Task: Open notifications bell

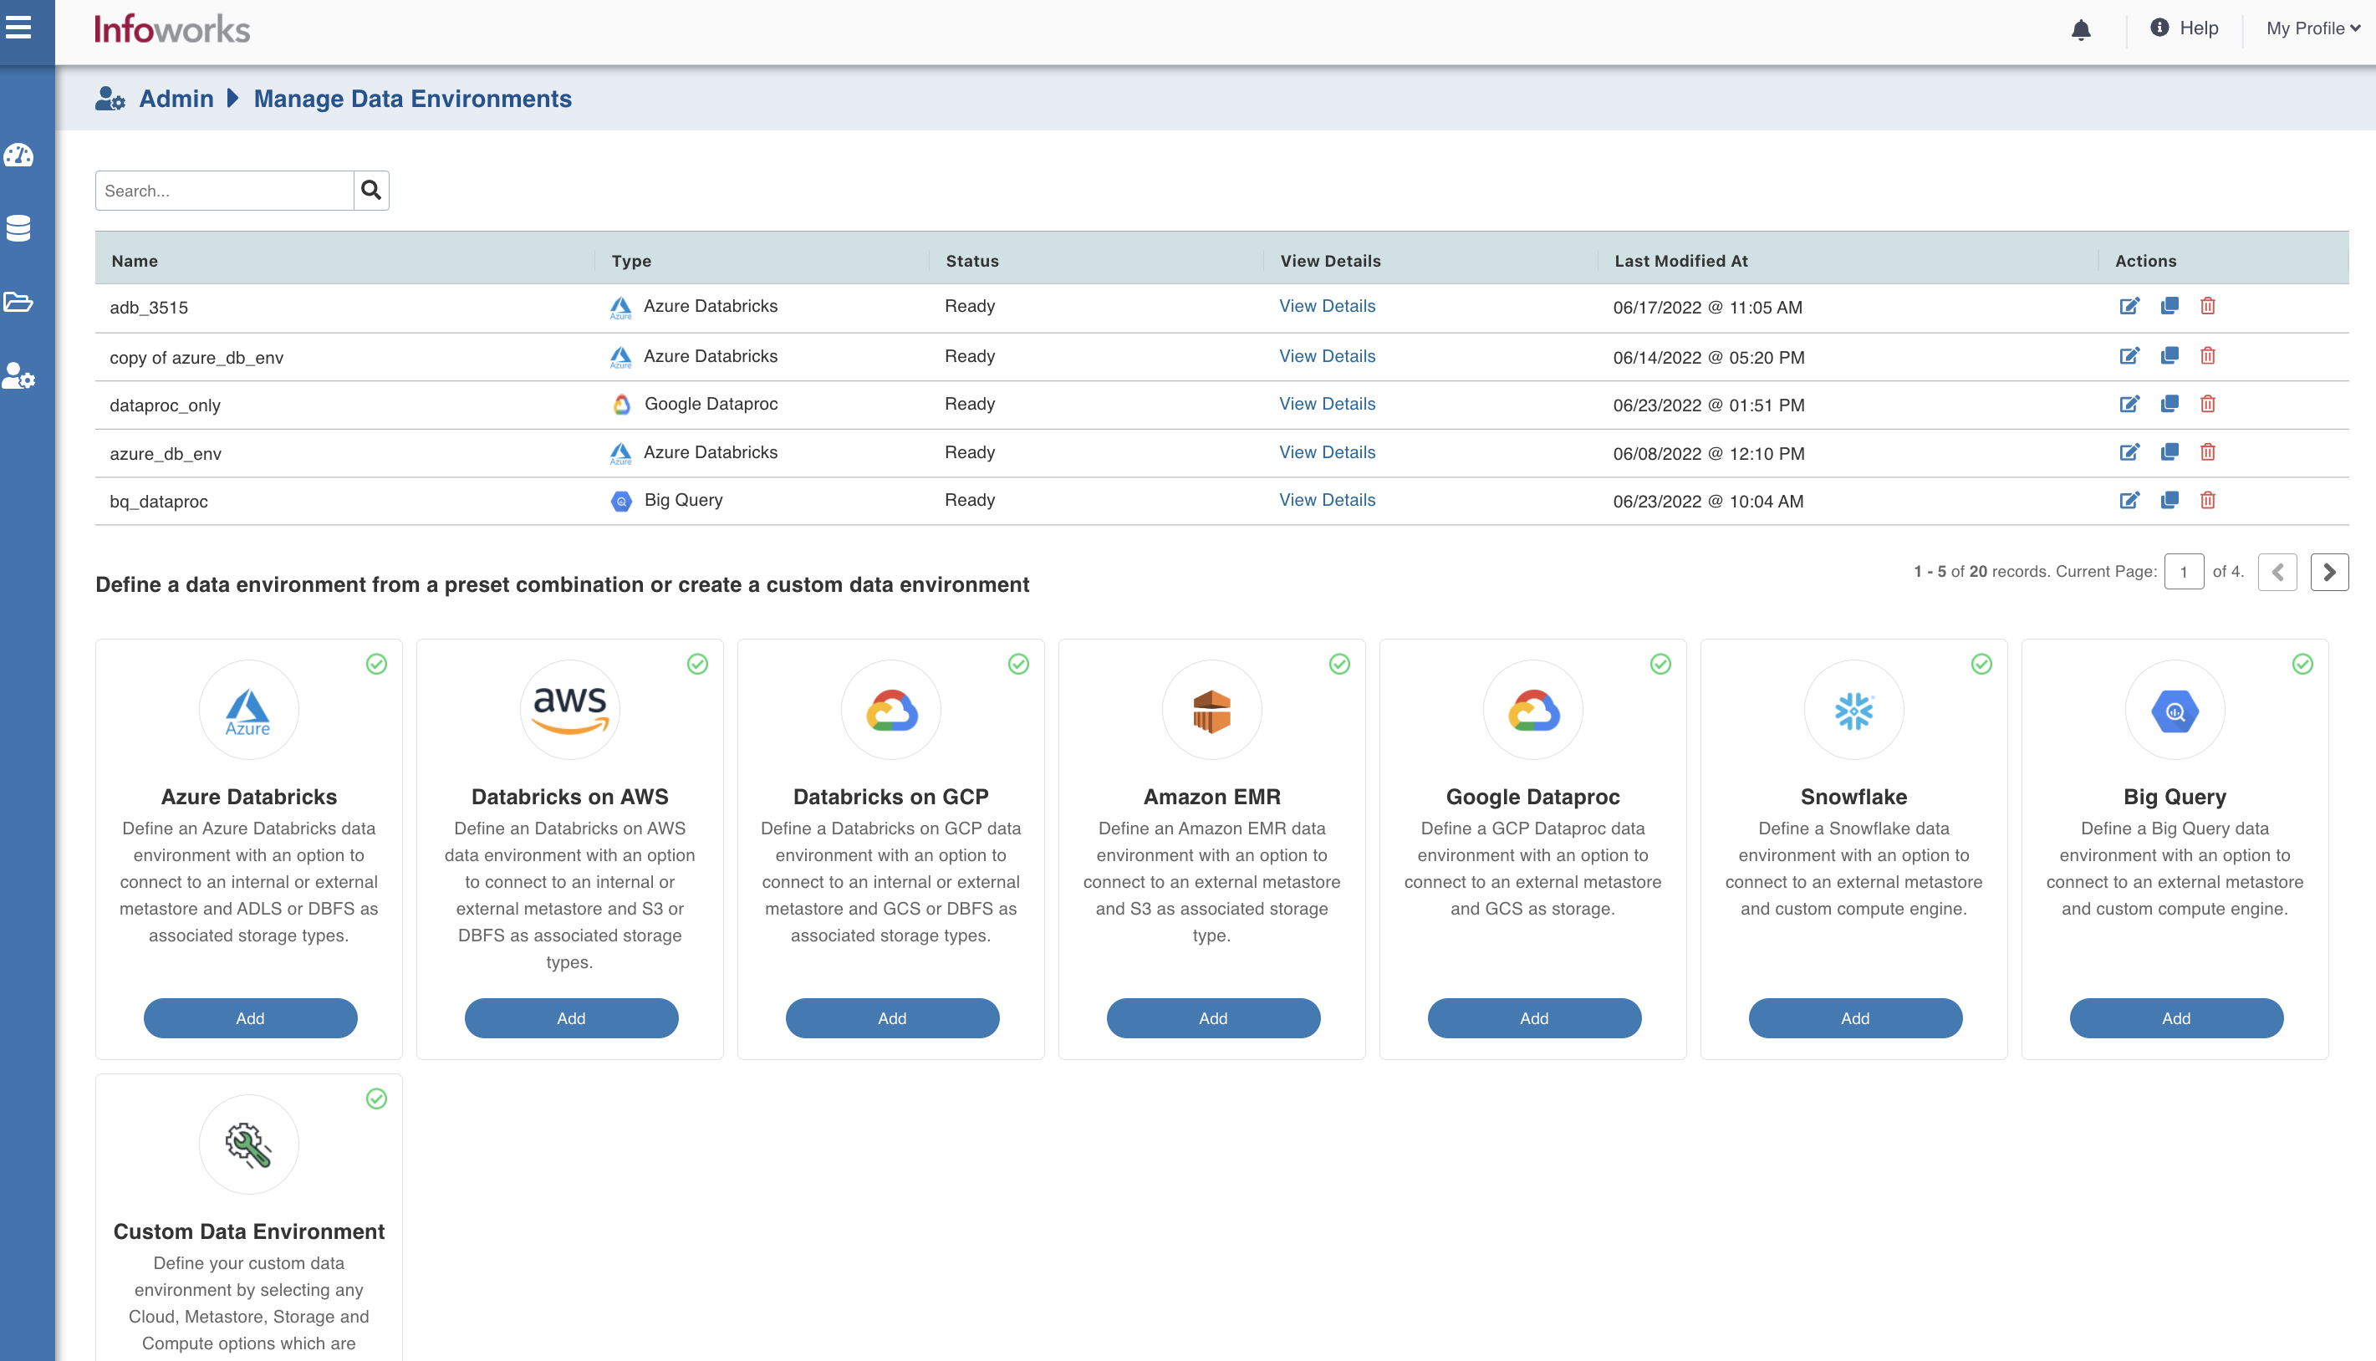Action: click(x=2081, y=29)
